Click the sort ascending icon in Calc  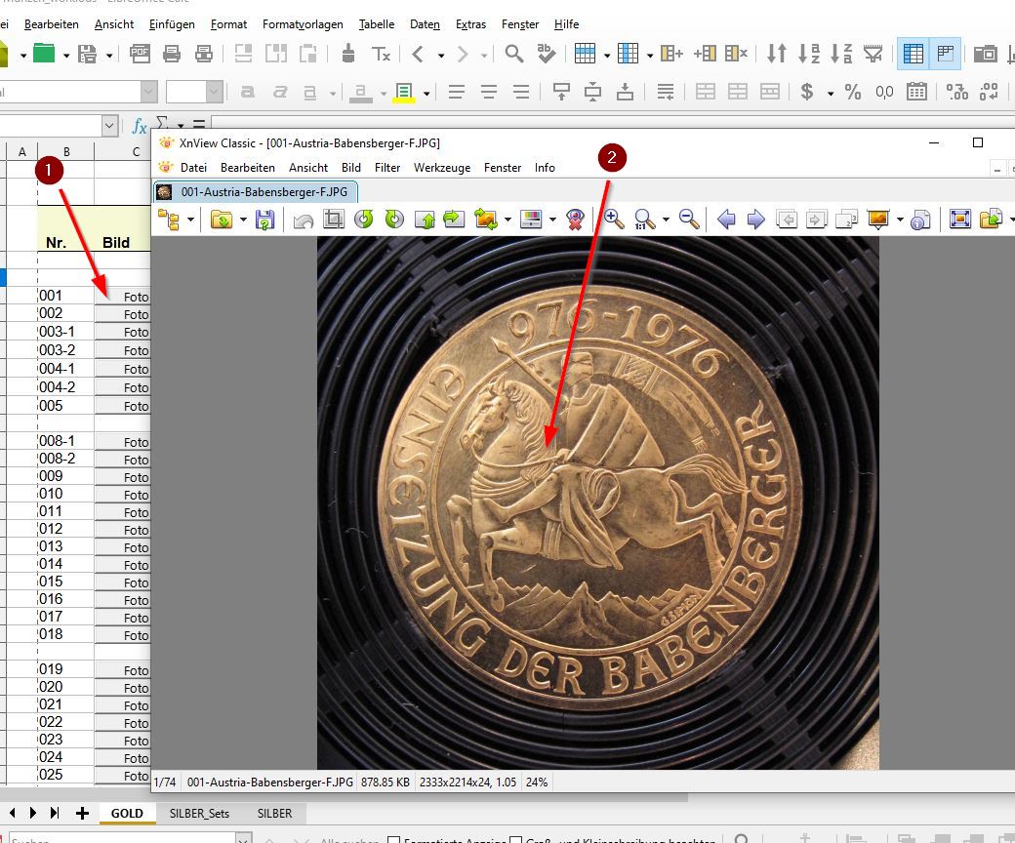809,54
